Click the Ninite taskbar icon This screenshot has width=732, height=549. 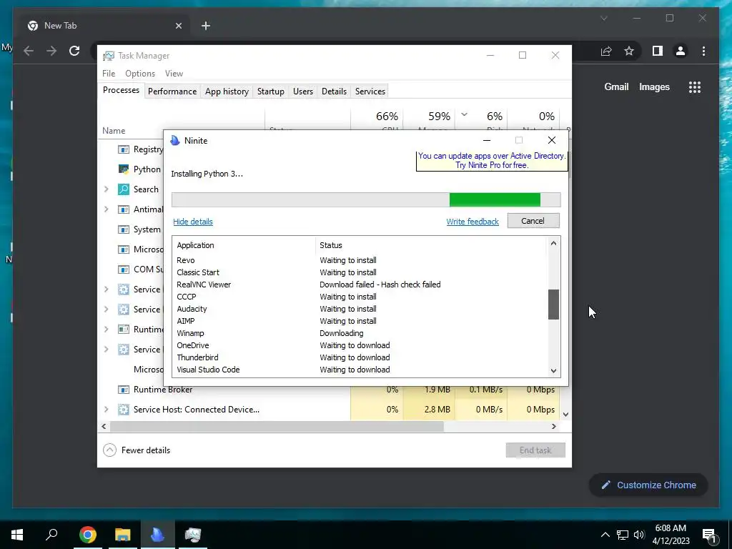point(157,535)
